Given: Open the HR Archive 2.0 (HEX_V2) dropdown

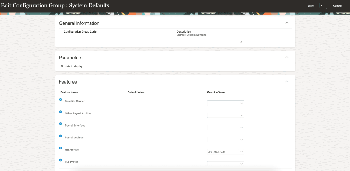Looking at the screenshot, I should (x=225, y=152).
